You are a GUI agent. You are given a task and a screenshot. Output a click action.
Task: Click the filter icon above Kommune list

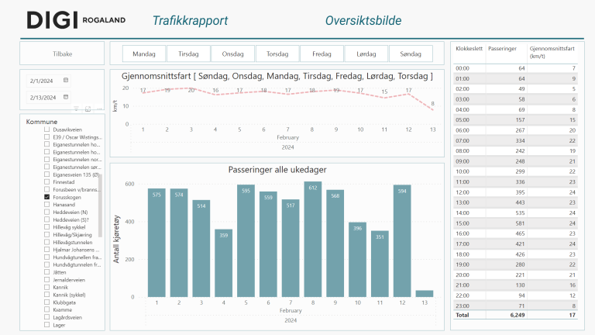76,109
